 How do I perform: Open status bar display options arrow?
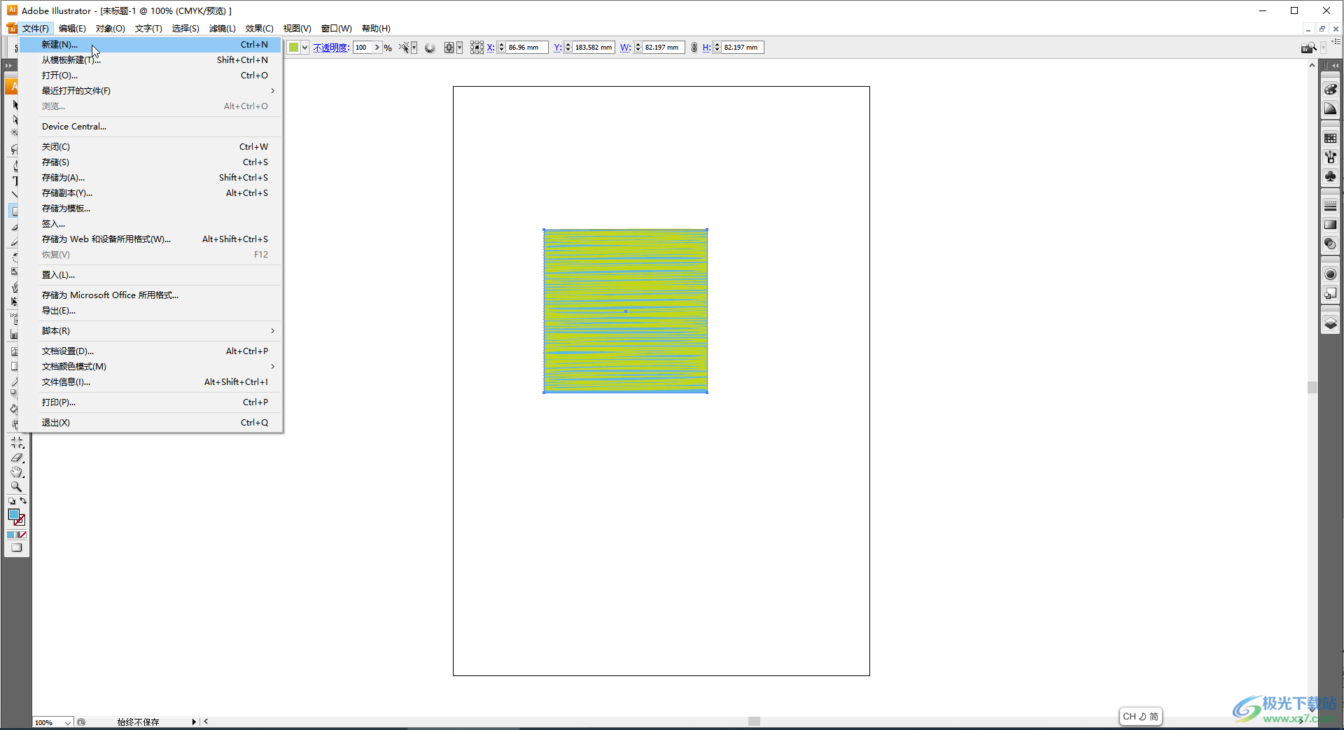pyautogui.click(x=194, y=722)
